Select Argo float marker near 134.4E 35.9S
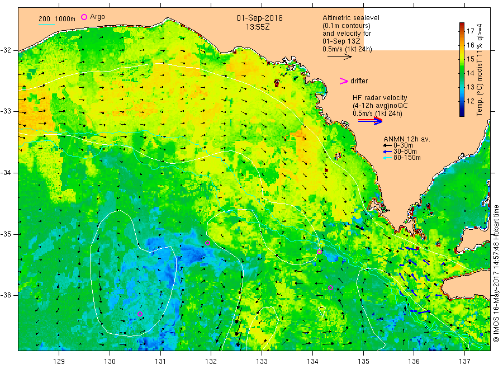This screenshot has width=503, height=369. click(330, 288)
